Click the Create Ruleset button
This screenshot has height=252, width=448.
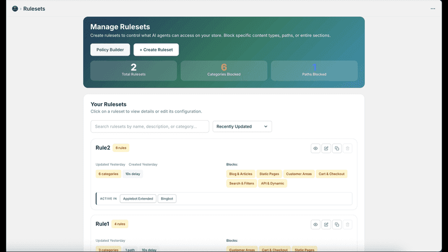pos(156,50)
